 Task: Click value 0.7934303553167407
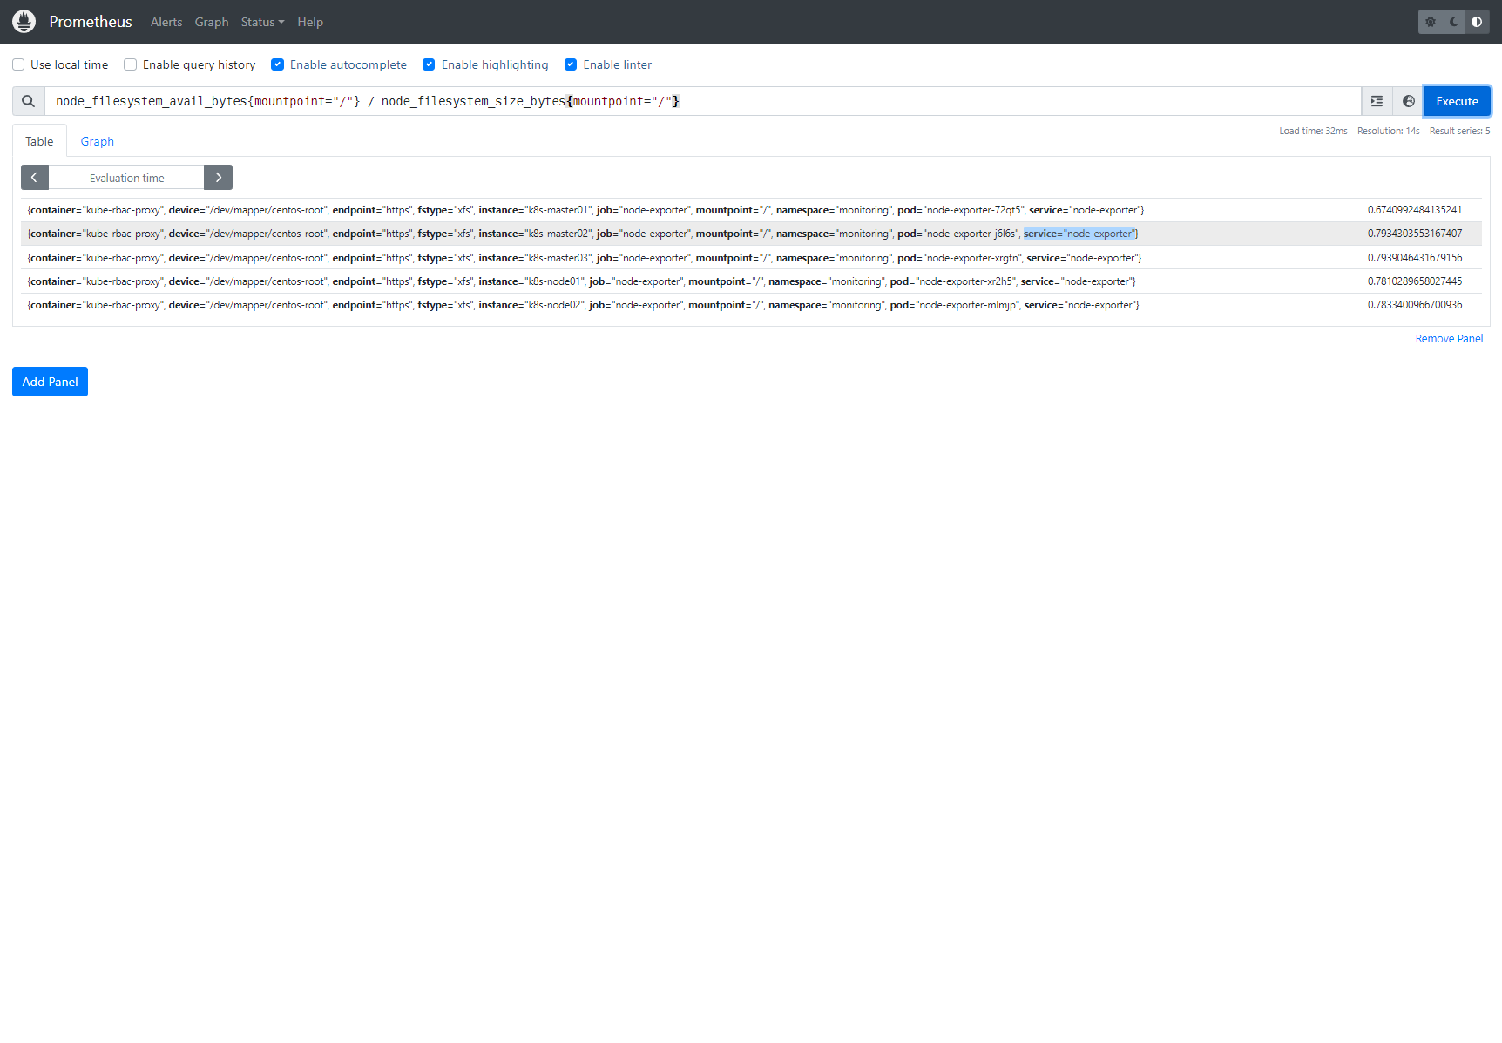[x=1415, y=234]
